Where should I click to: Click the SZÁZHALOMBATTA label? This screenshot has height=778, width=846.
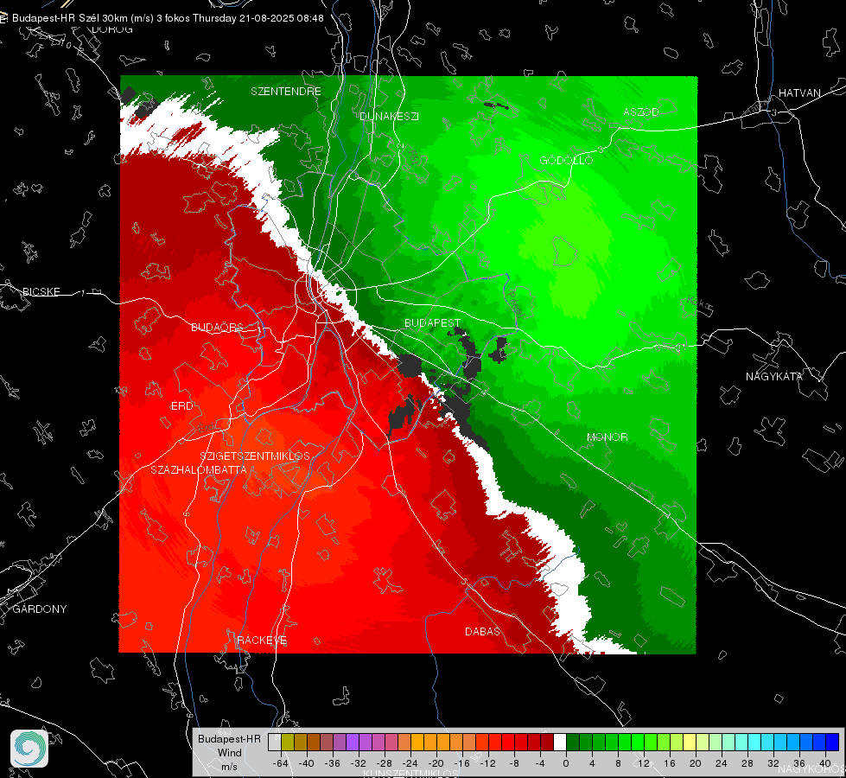click(199, 469)
